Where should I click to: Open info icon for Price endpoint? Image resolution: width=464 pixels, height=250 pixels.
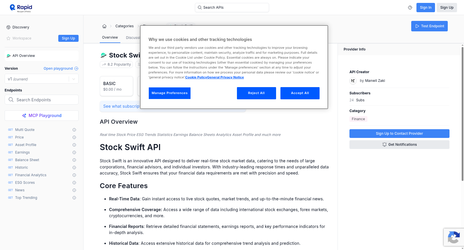pos(74,137)
